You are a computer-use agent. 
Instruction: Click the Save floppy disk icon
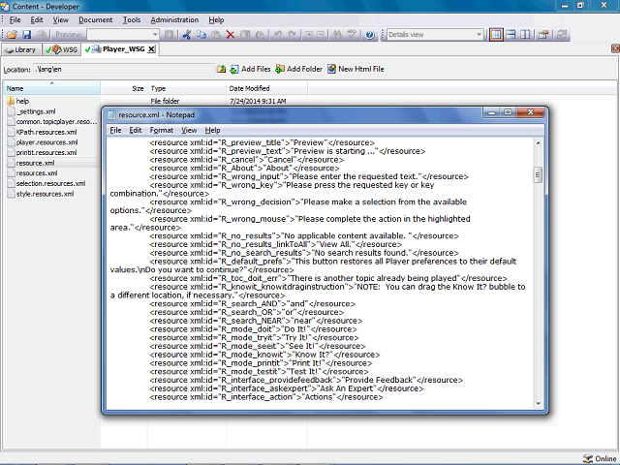pyautogui.click(x=26, y=35)
